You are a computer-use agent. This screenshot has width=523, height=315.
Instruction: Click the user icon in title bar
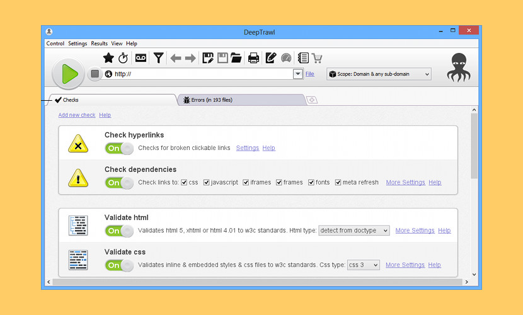pyautogui.click(x=49, y=31)
